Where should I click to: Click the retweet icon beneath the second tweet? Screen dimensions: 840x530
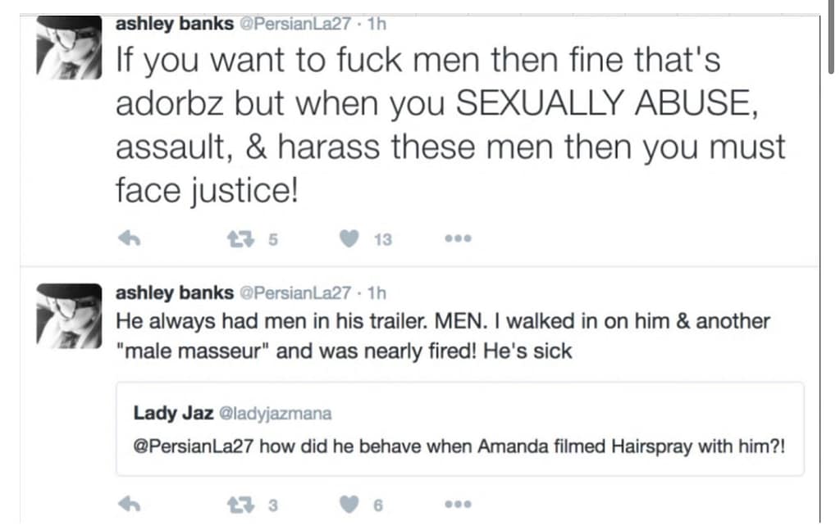(240, 504)
